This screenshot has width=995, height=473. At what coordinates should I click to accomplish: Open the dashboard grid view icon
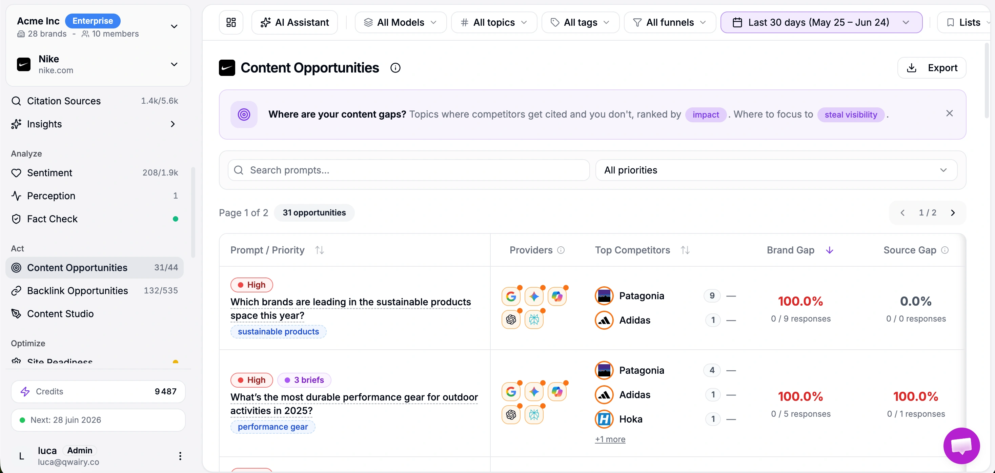231,22
